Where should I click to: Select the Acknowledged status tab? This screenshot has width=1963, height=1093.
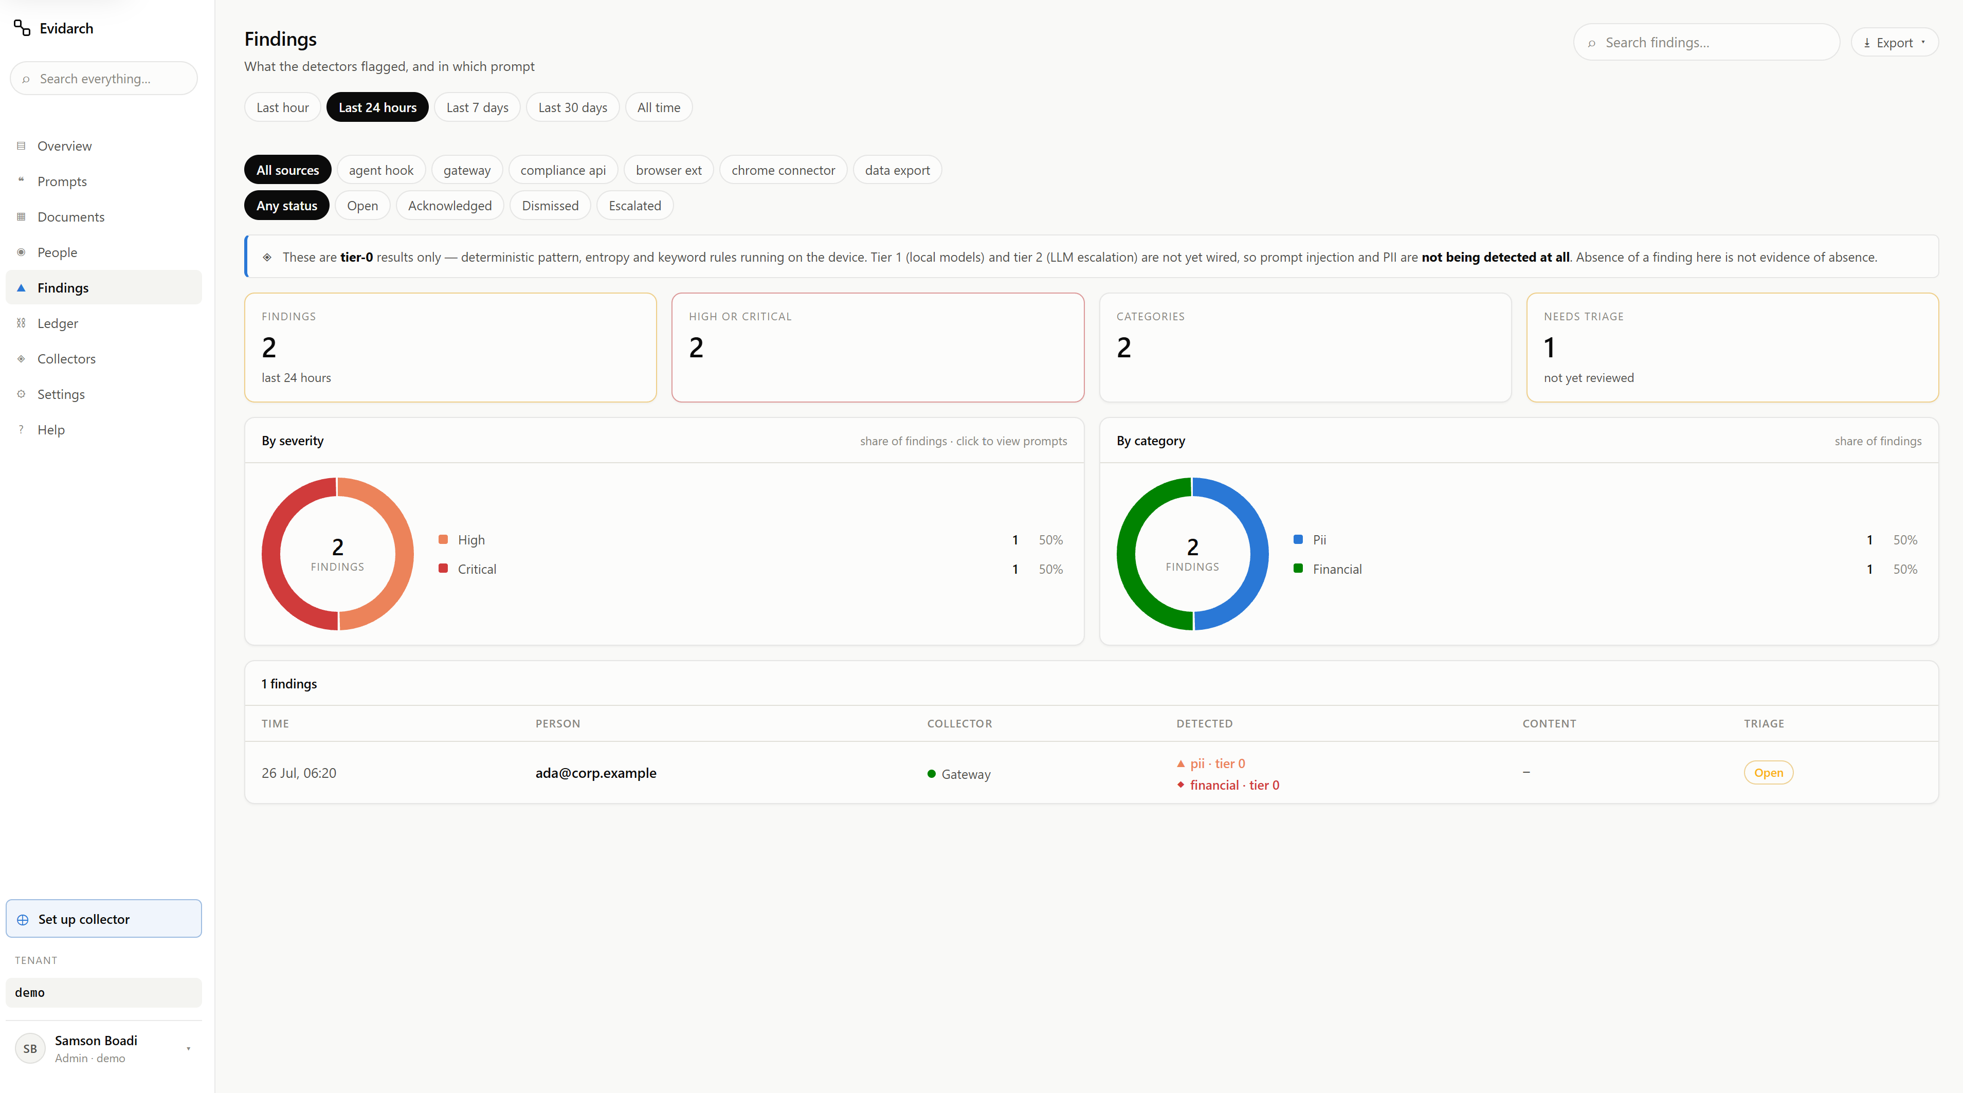pyautogui.click(x=449, y=205)
